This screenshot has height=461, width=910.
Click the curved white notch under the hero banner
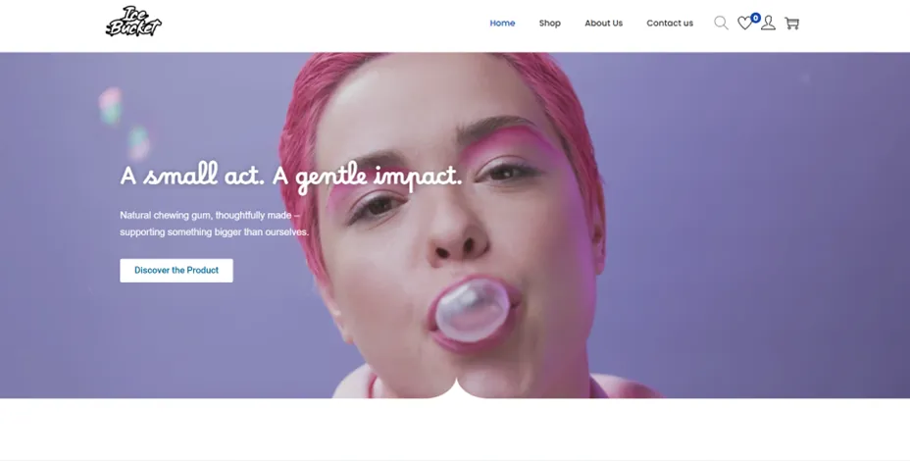pos(457,389)
